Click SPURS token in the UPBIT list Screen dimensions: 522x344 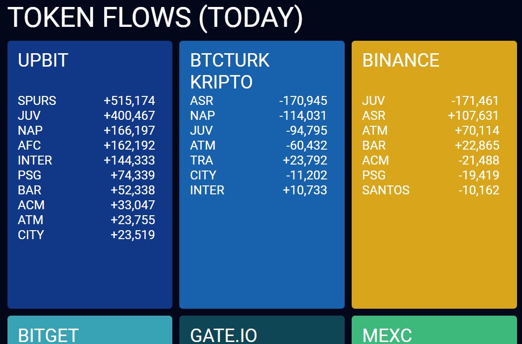pos(37,101)
